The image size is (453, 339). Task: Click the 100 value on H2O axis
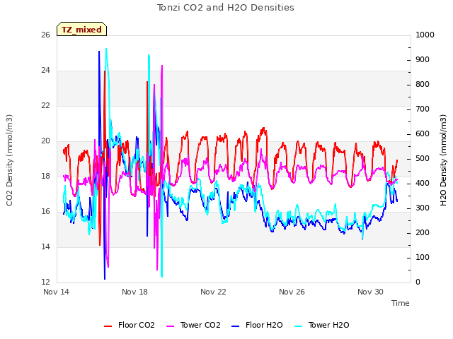click(423, 257)
